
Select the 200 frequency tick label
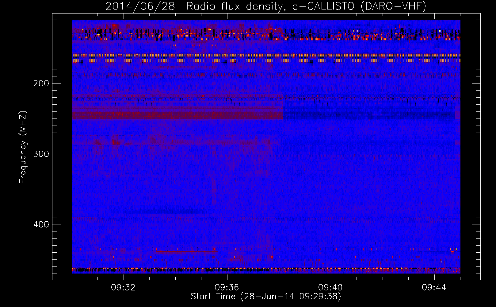click(x=41, y=83)
